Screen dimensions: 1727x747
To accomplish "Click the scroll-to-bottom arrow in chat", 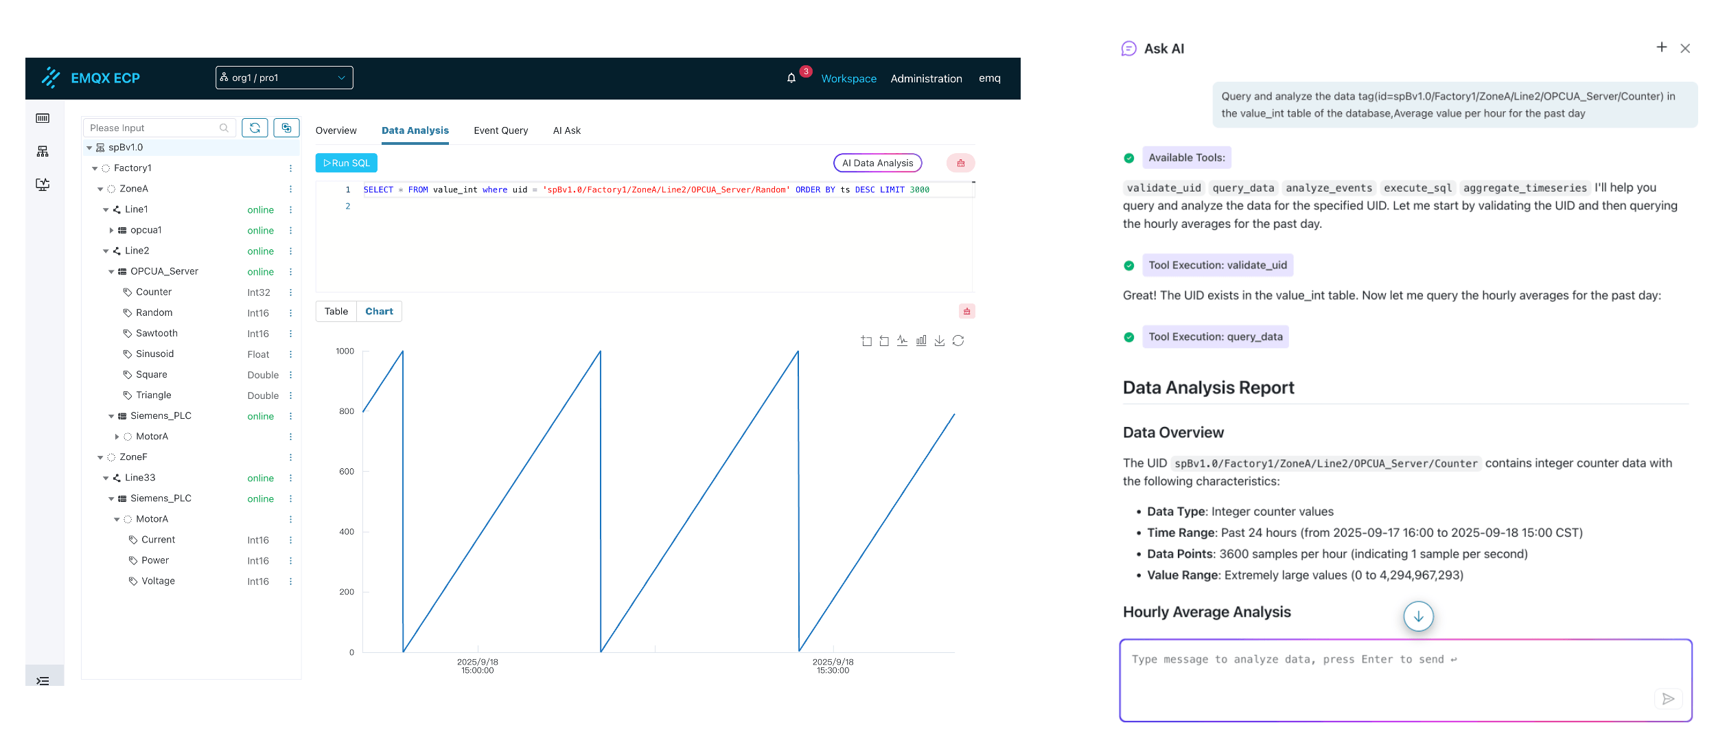I will click(x=1418, y=617).
